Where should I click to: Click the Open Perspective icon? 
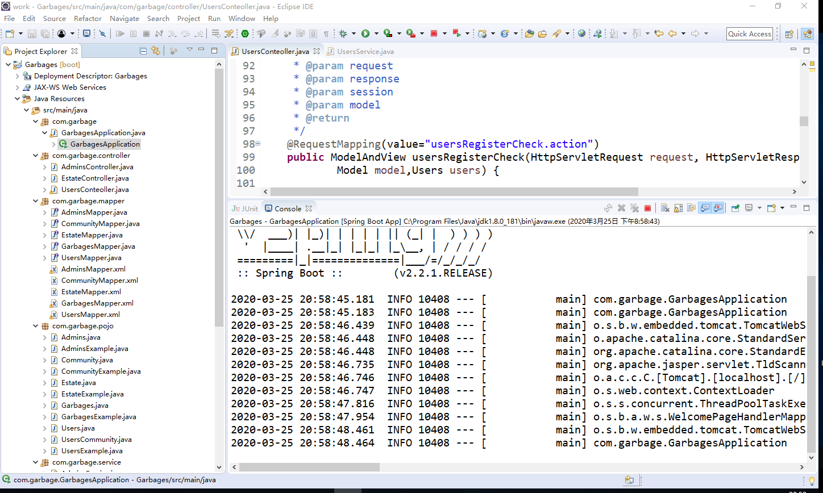[789, 34]
